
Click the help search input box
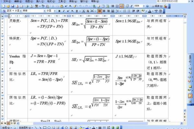[173, 2]
